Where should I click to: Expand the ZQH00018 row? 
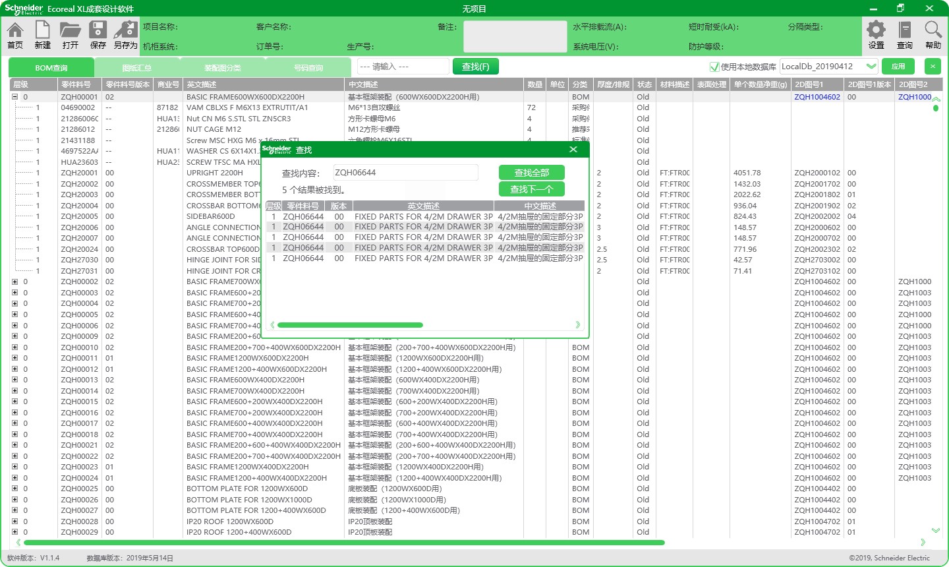[x=14, y=434]
